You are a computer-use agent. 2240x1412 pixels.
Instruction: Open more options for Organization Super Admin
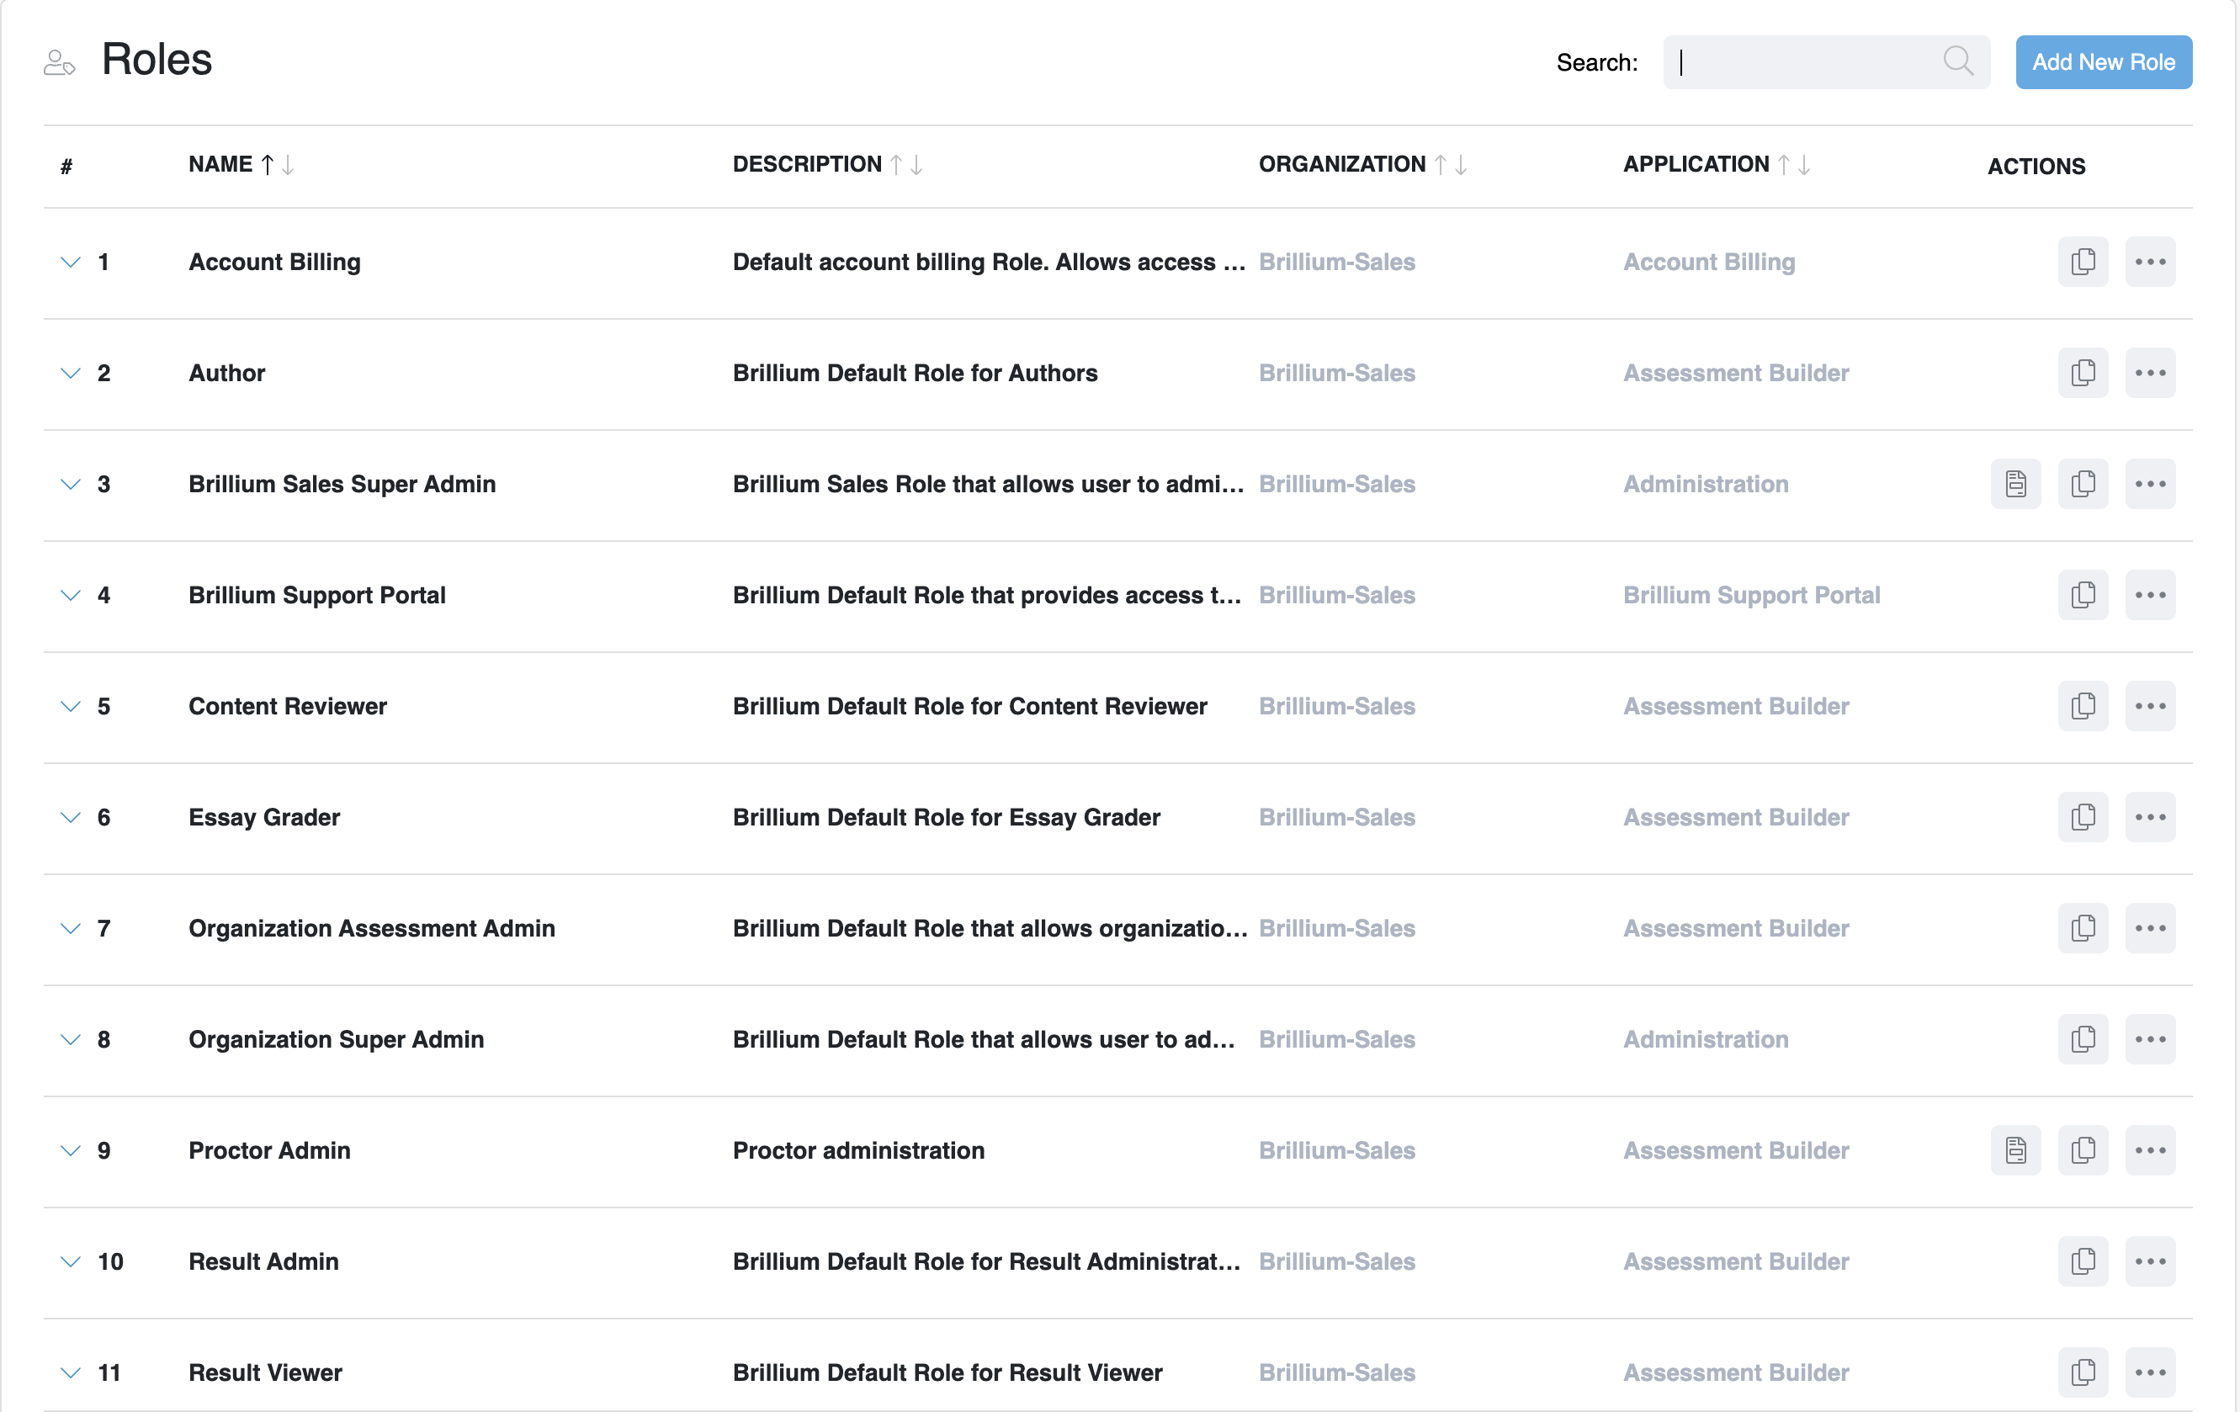(x=2150, y=1039)
